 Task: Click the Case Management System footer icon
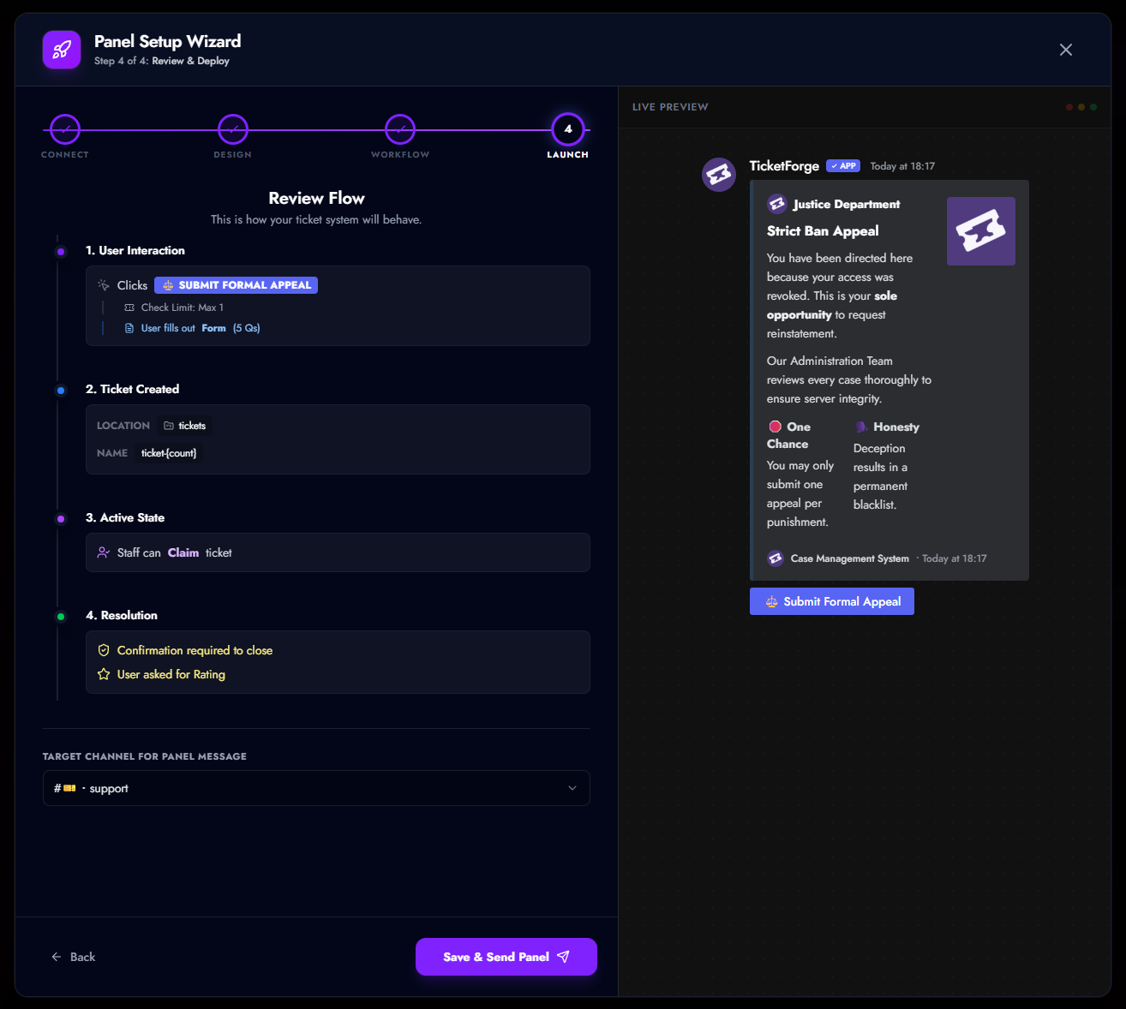(776, 558)
